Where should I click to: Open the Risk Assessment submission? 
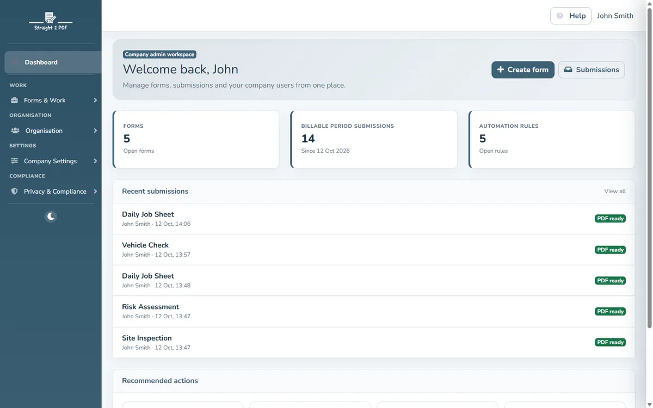tap(374, 311)
